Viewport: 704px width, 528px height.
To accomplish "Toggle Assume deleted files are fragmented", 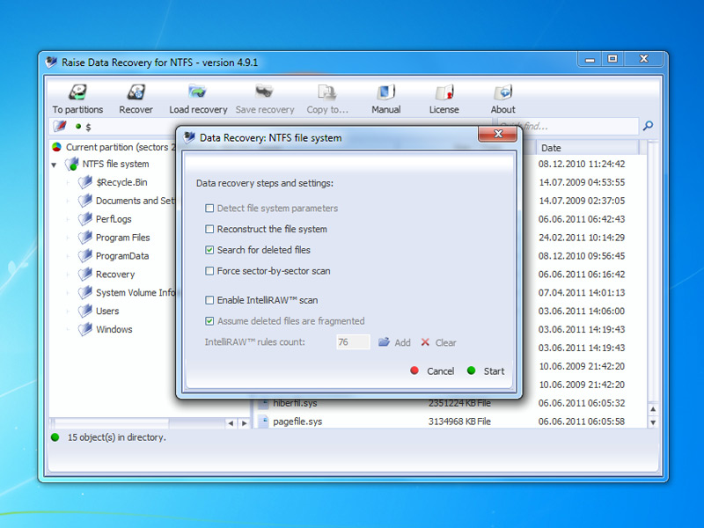I will pyautogui.click(x=209, y=321).
